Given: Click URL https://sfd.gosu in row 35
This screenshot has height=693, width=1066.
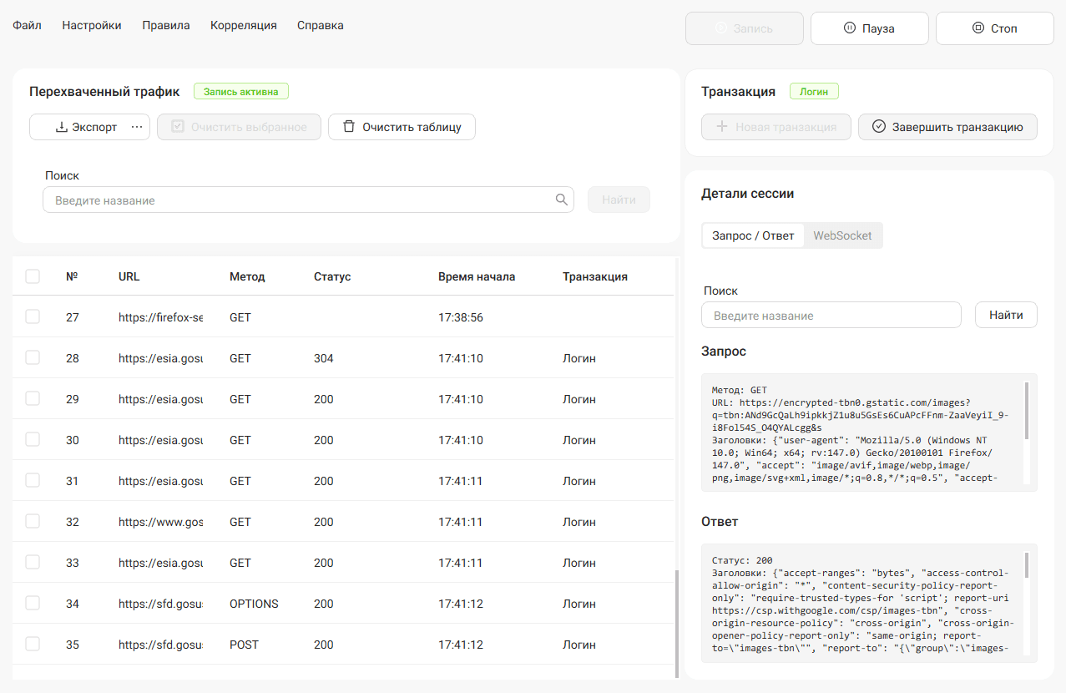Looking at the screenshot, I should coord(160,645).
